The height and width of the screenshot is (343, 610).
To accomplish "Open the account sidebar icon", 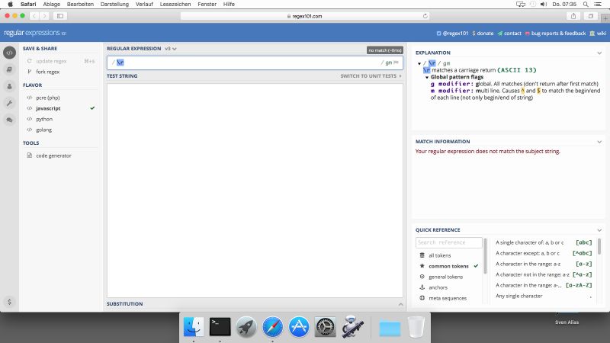I will click(9, 86).
